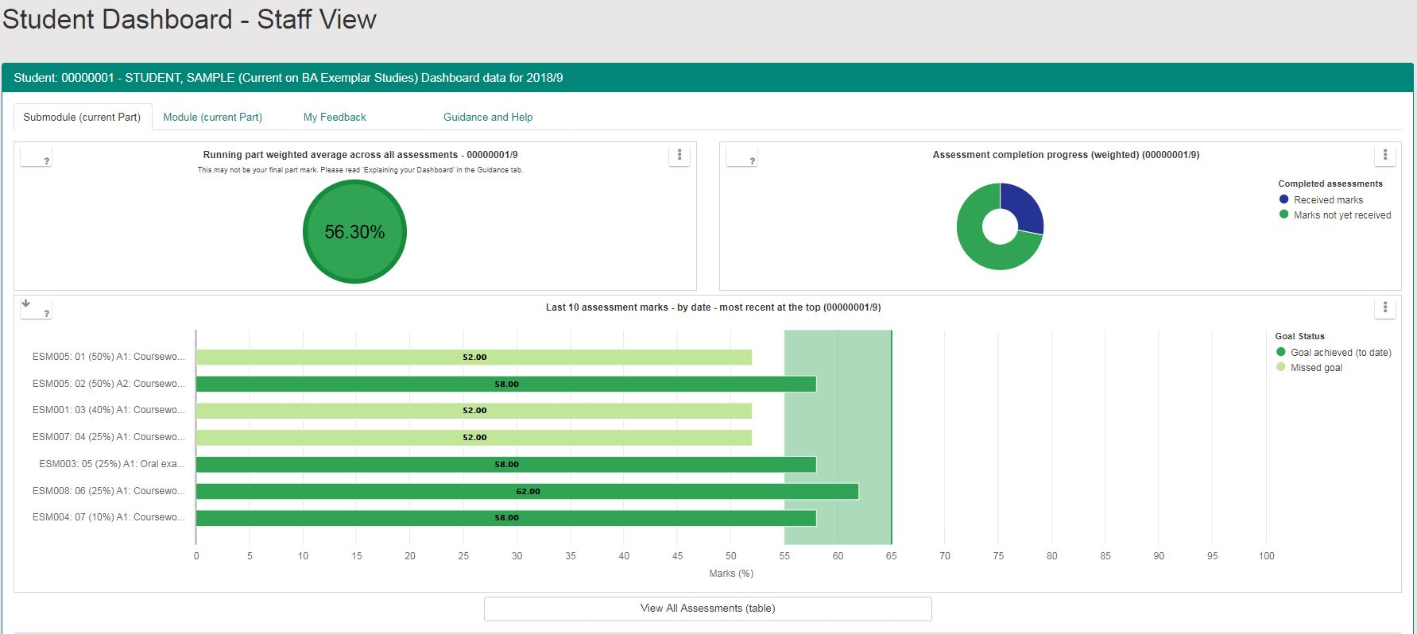Screen dimensions: 1417x634
Task: Open the My Feedback tab
Action: coord(335,117)
